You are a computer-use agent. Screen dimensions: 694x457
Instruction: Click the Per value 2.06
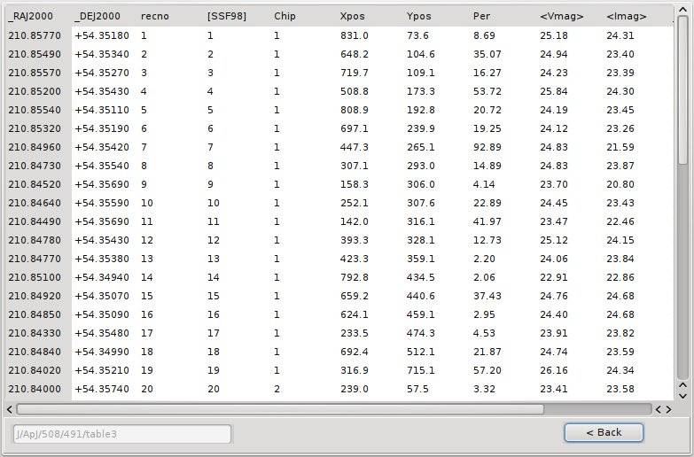click(x=484, y=277)
